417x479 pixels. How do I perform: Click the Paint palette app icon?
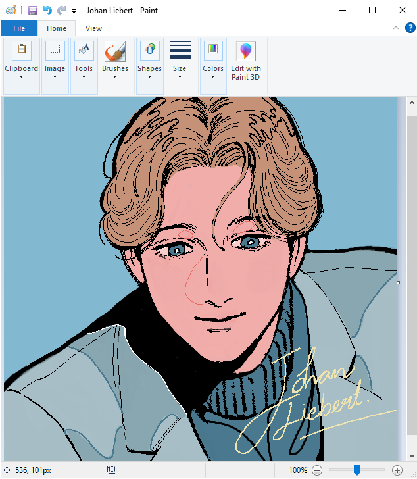coord(11,11)
